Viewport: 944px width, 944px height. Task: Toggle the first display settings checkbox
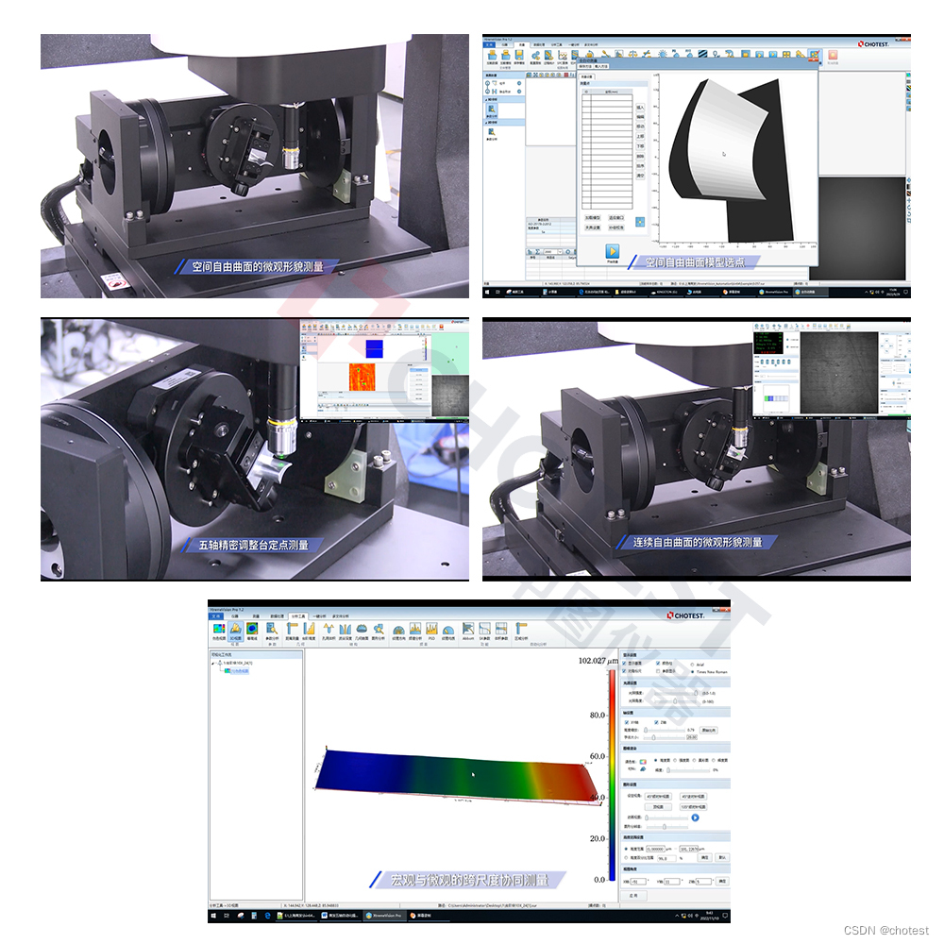tap(624, 664)
